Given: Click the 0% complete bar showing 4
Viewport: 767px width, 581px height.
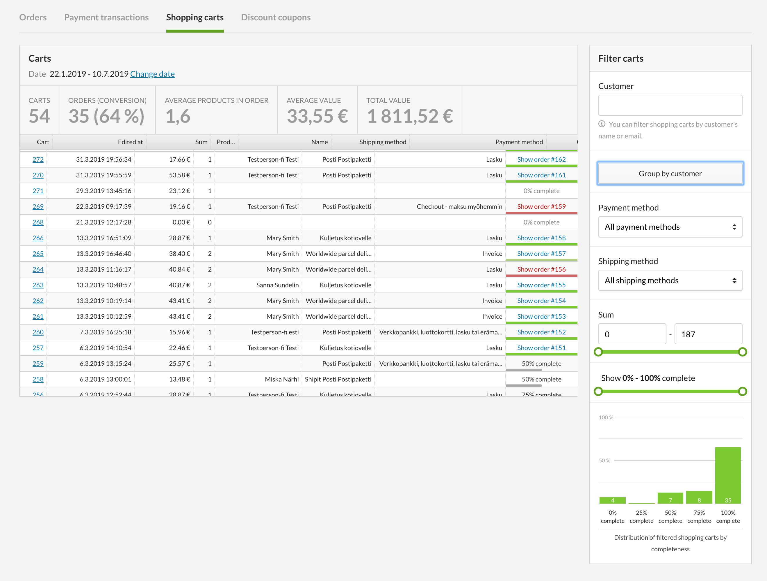Looking at the screenshot, I should (612, 500).
